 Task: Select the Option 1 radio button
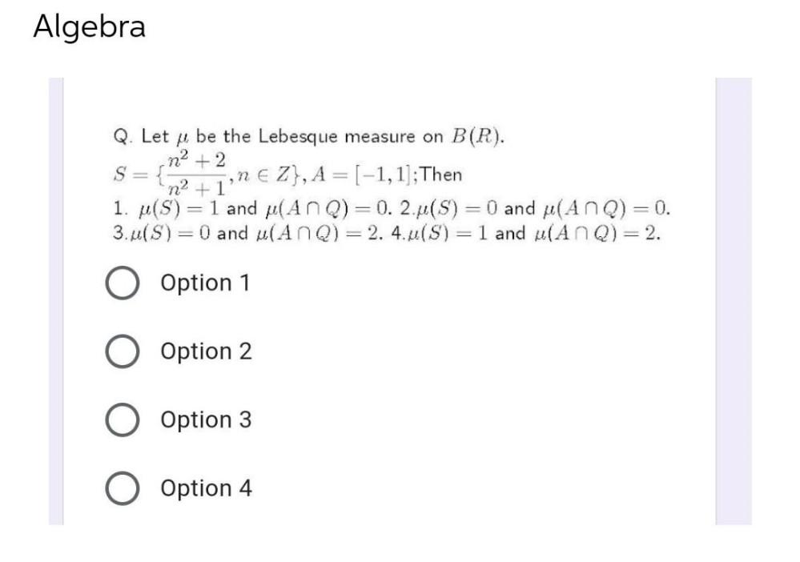pyautogui.click(x=124, y=282)
